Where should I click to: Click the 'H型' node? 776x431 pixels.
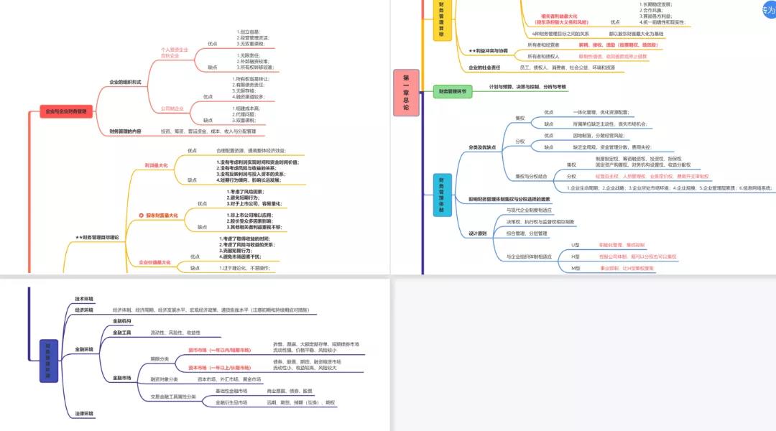575,257
